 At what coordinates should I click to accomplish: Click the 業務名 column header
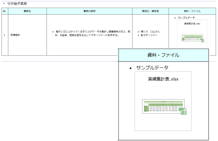pos(28,11)
